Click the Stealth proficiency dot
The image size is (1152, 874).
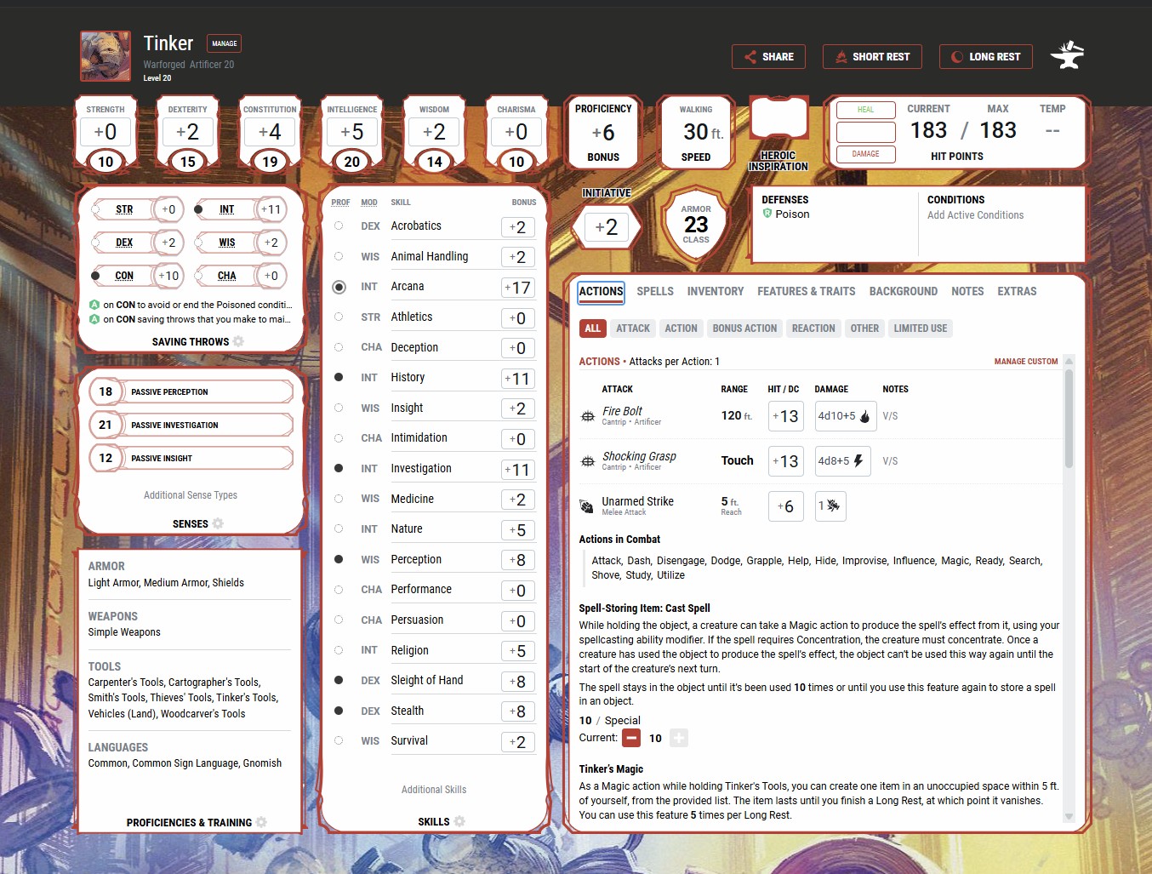339,711
